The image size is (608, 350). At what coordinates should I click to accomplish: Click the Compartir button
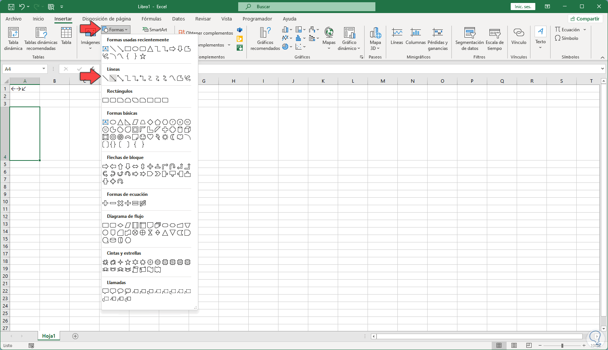[x=585, y=19]
